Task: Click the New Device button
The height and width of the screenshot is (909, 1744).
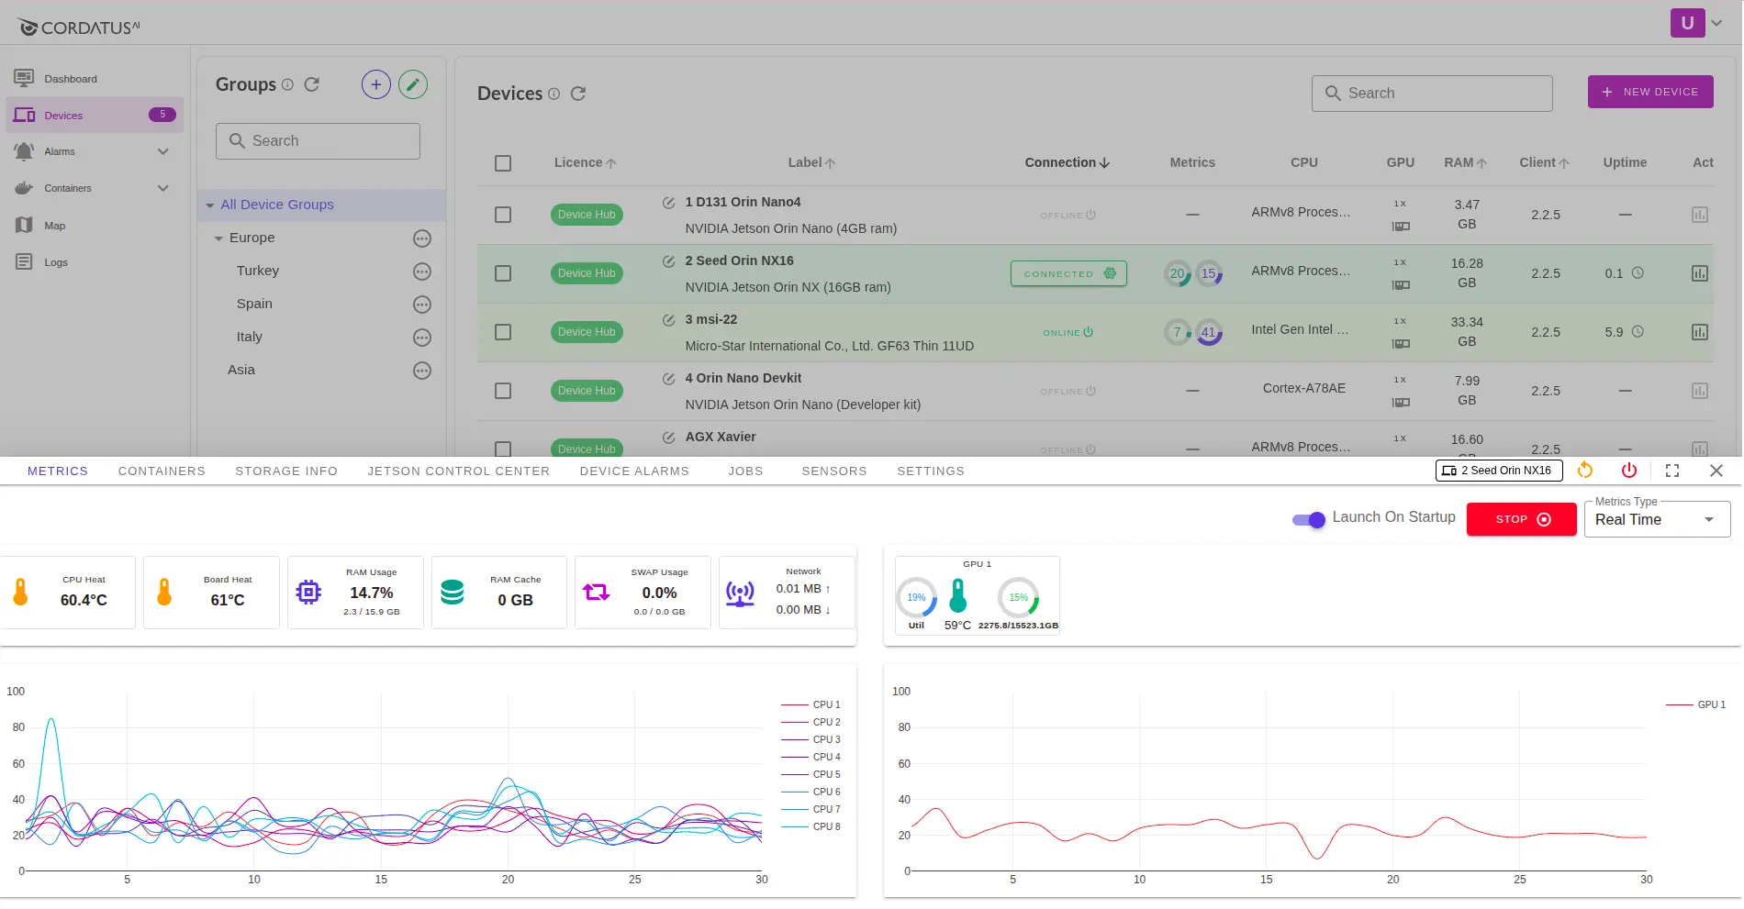Action: click(x=1649, y=92)
